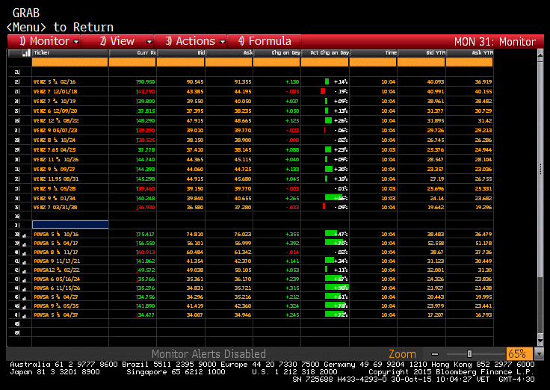Open the Formula menu
The width and height of the screenshot is (550, 390).
click(265, 41)
